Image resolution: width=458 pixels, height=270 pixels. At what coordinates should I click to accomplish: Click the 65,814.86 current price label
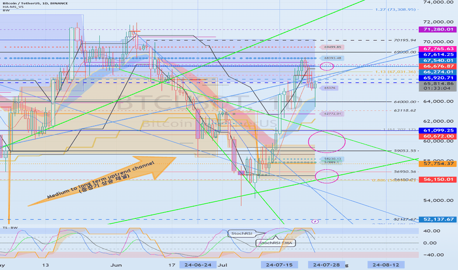437,83
